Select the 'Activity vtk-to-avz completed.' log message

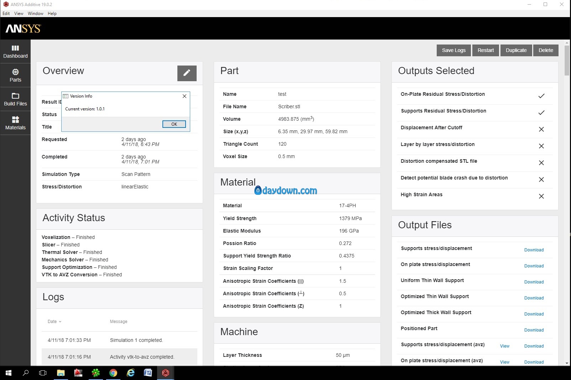[x=142, y=357]
